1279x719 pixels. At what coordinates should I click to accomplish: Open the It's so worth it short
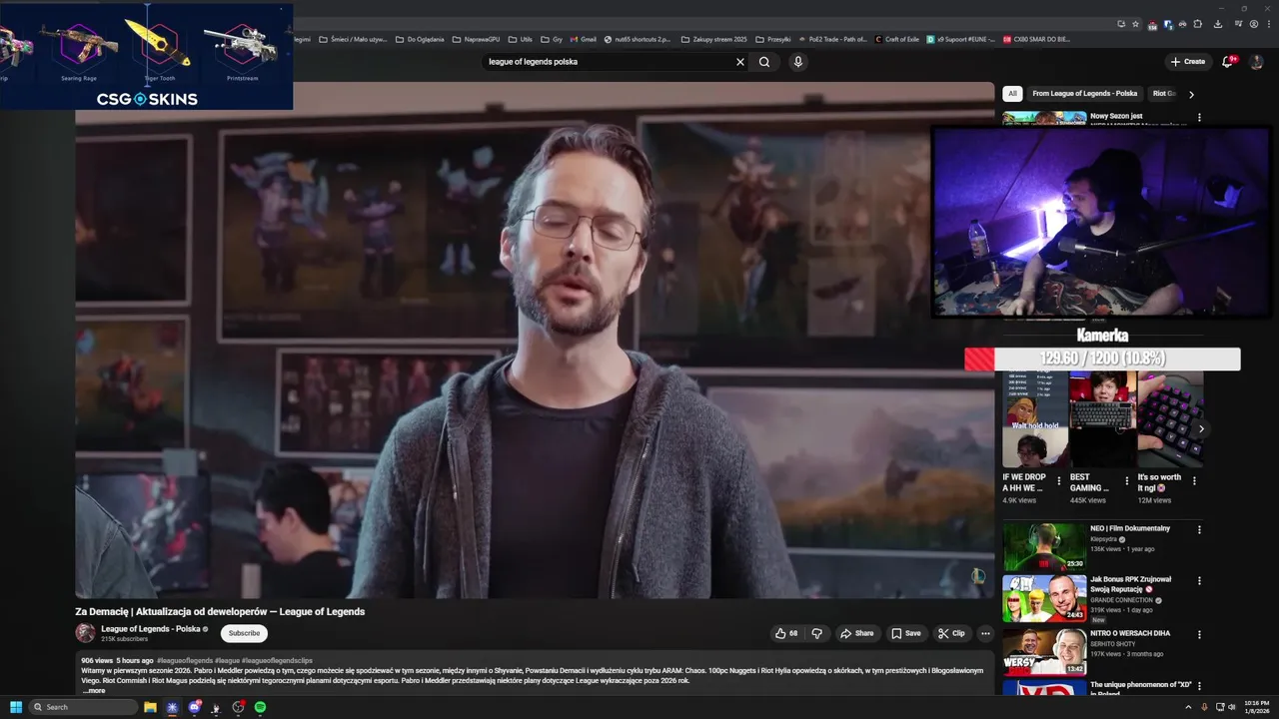point(1170,419)
